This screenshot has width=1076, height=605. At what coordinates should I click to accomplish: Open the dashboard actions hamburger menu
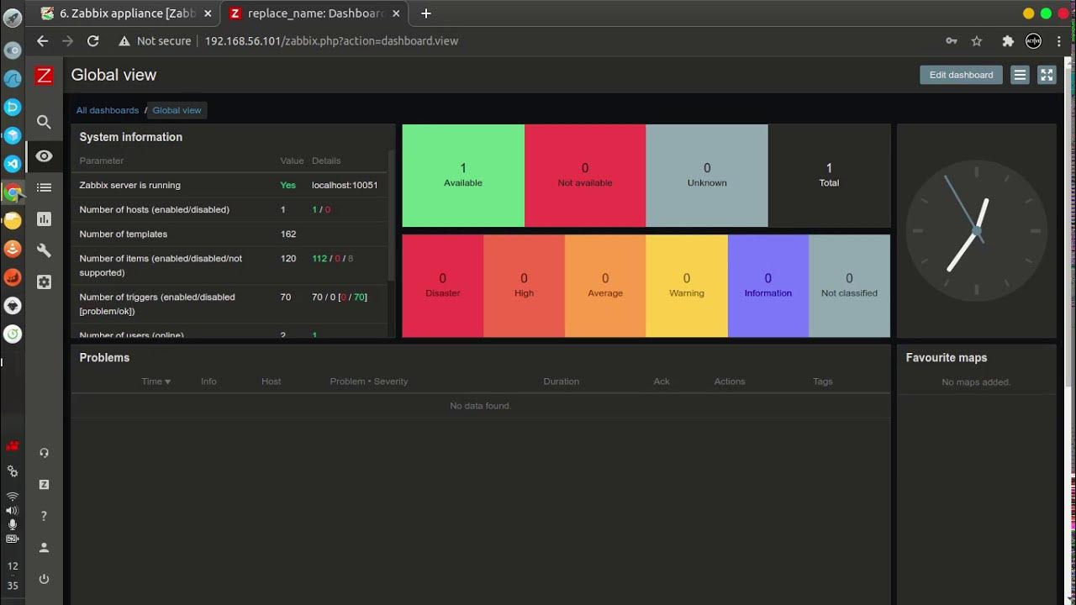tap(1020, 75)
